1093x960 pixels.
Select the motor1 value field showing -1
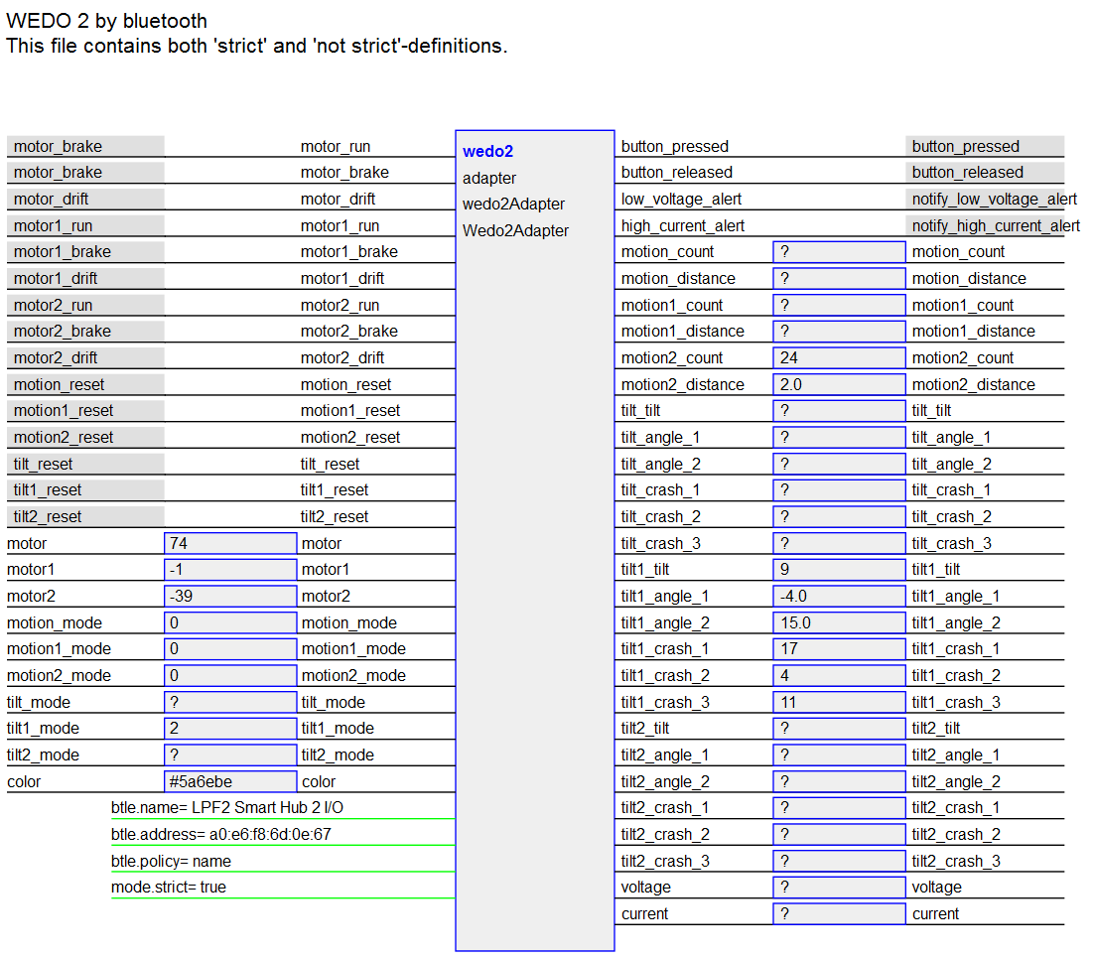click(x=230, y=570)
